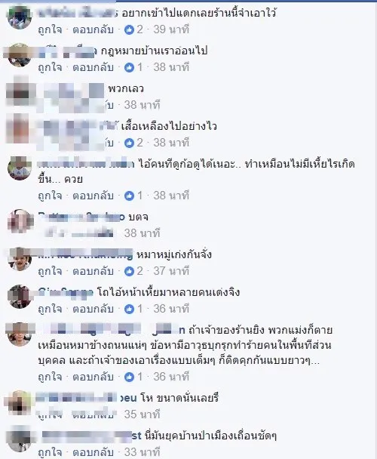
Task: Open avatar beside หมาหมู่เก่งกันจั้ง comment
Action: pos(20,259)
